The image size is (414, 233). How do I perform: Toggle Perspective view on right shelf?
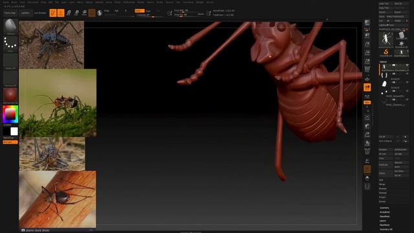pyautogui.click(x=367, y=70)
